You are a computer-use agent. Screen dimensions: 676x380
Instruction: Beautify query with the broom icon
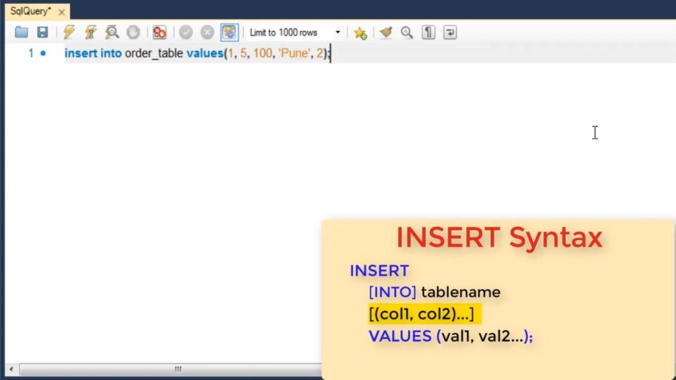click(386, 32)
